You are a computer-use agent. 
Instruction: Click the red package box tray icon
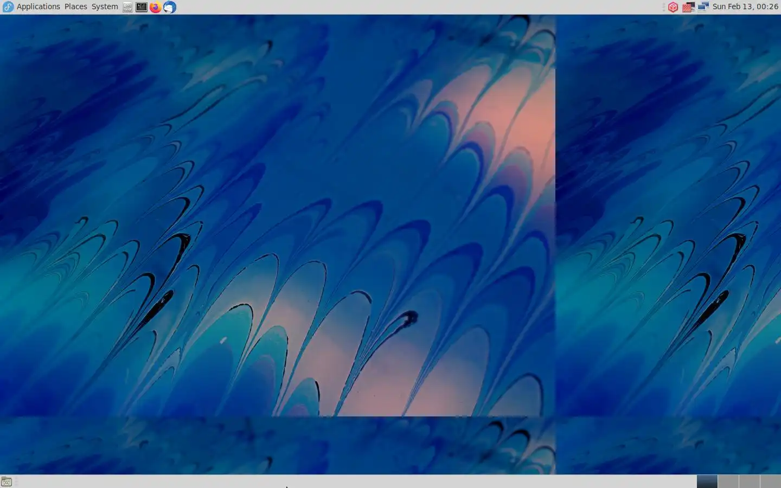[x=673, y=7]
